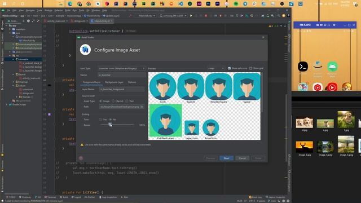Screen dimensions: 361x203
Task: Select No for Trim option
Action: pyautogui.click(x=111, y=120)
